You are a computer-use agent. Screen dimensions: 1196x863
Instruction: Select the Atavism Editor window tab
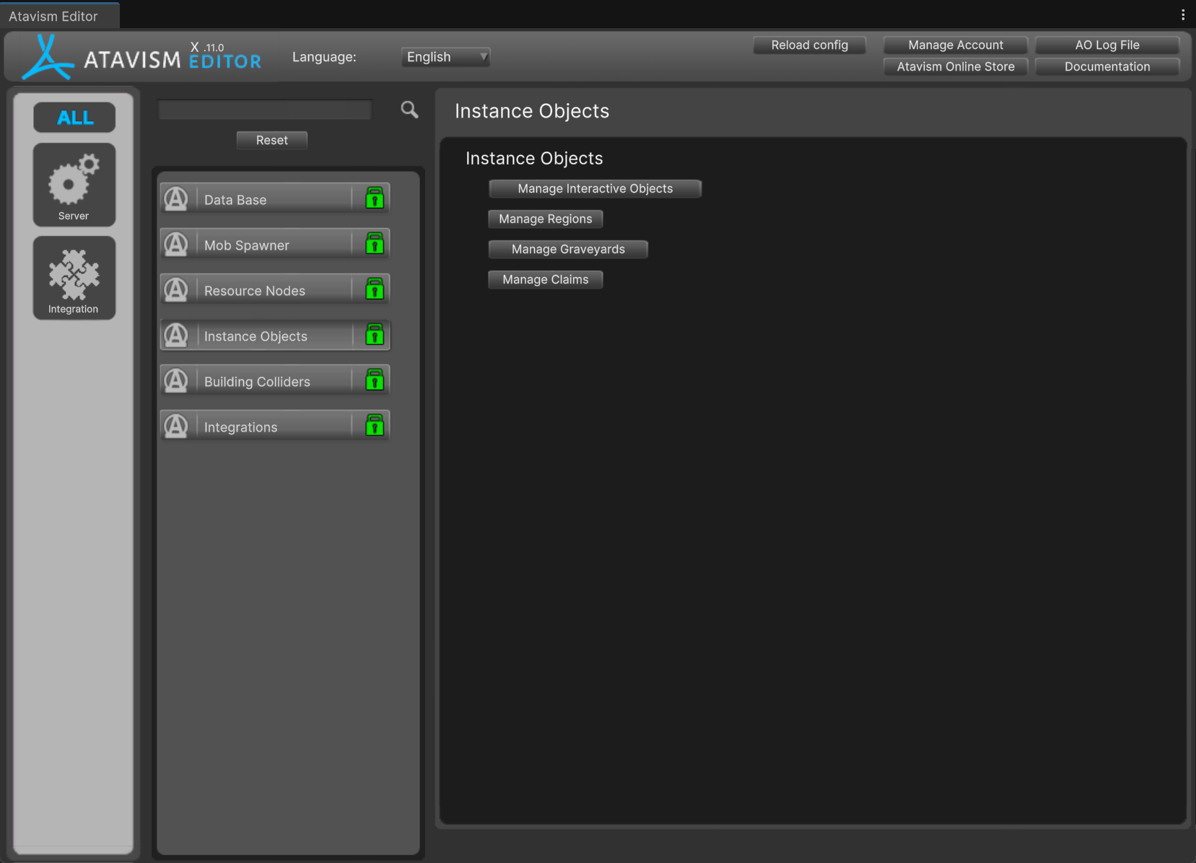[53, 16]
